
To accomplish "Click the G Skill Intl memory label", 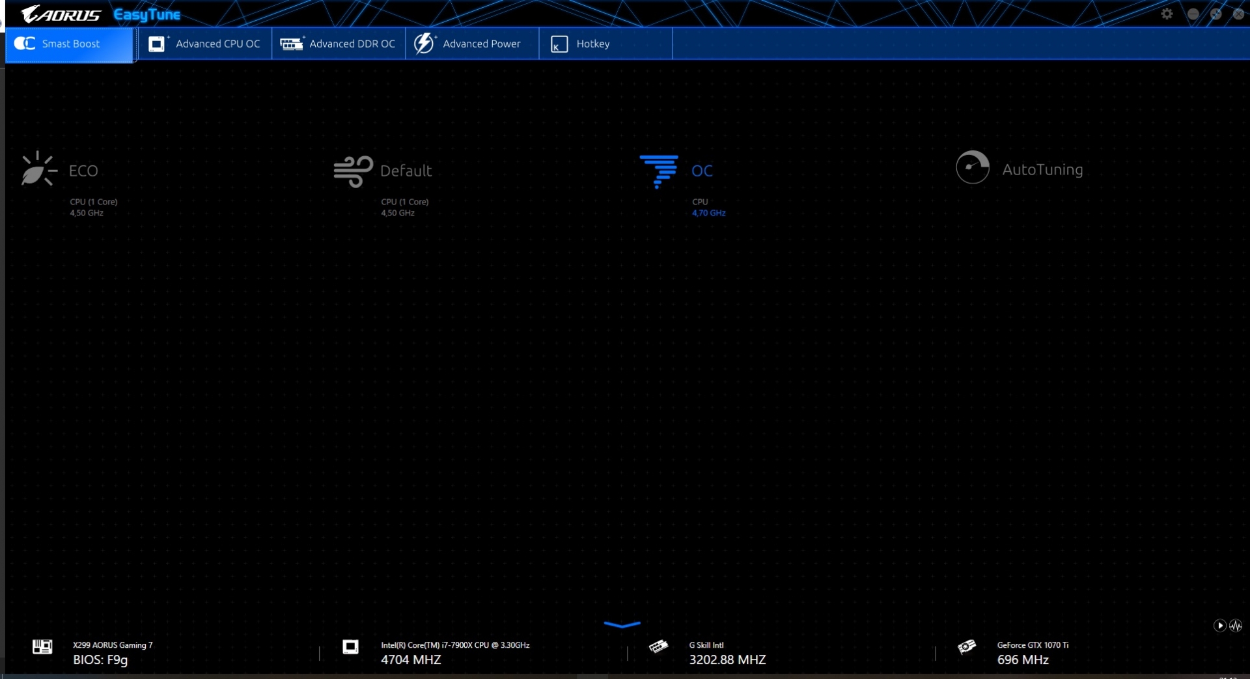I will click(x=706, y=645).
